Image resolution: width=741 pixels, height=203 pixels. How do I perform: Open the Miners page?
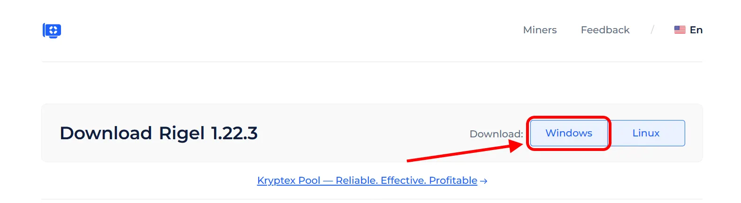tap(540, 30)
